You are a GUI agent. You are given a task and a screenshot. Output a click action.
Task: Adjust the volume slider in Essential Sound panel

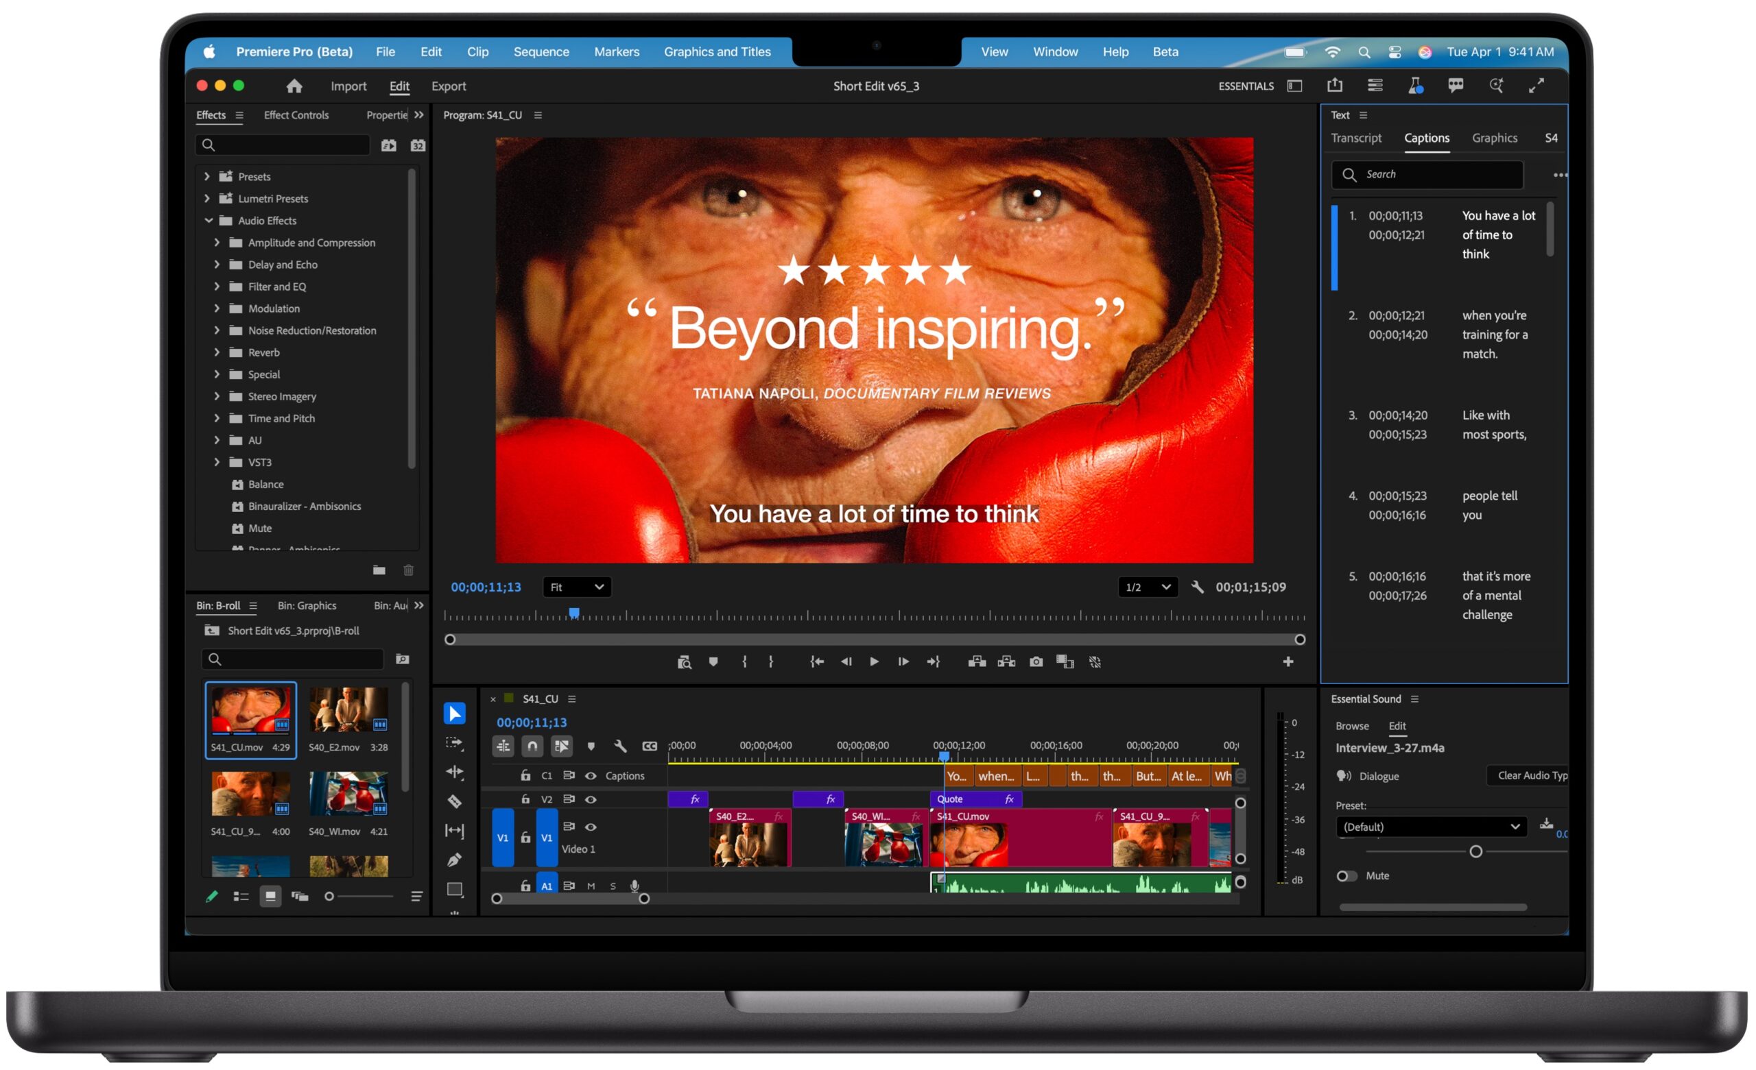[x=1476, y=851]
